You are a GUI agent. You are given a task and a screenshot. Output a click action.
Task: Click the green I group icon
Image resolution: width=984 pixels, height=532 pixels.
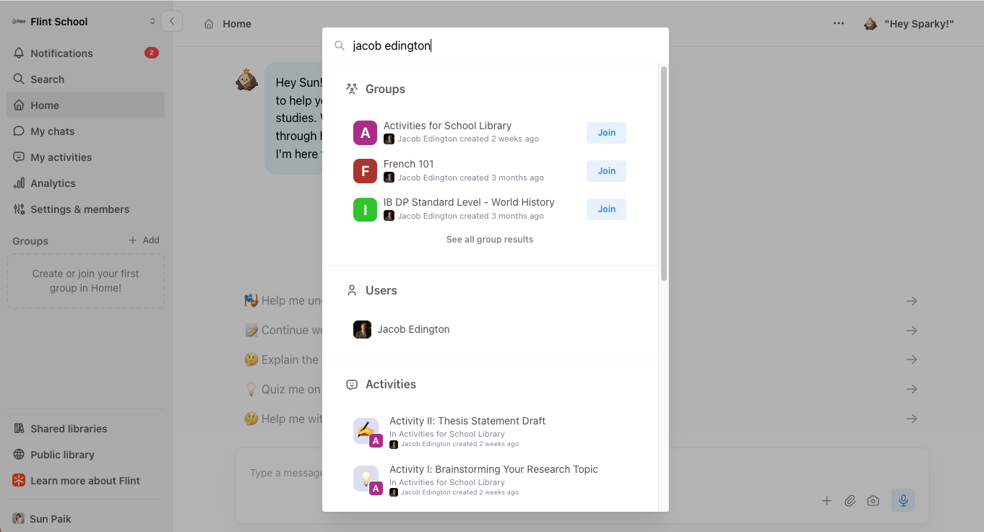(x=365, y=209)
